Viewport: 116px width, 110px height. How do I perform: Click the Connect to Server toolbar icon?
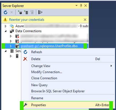[x=26, y=12]
